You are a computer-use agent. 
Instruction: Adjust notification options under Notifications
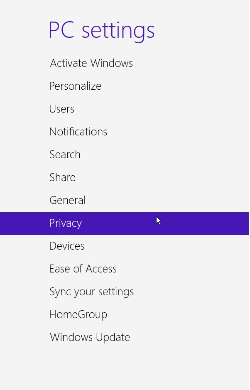tap(78, 132)
